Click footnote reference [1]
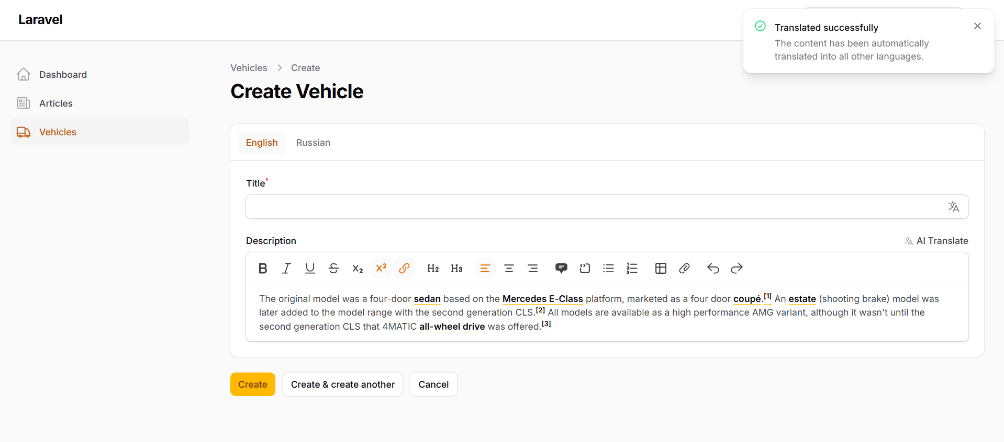 click(x=767, y=296)
